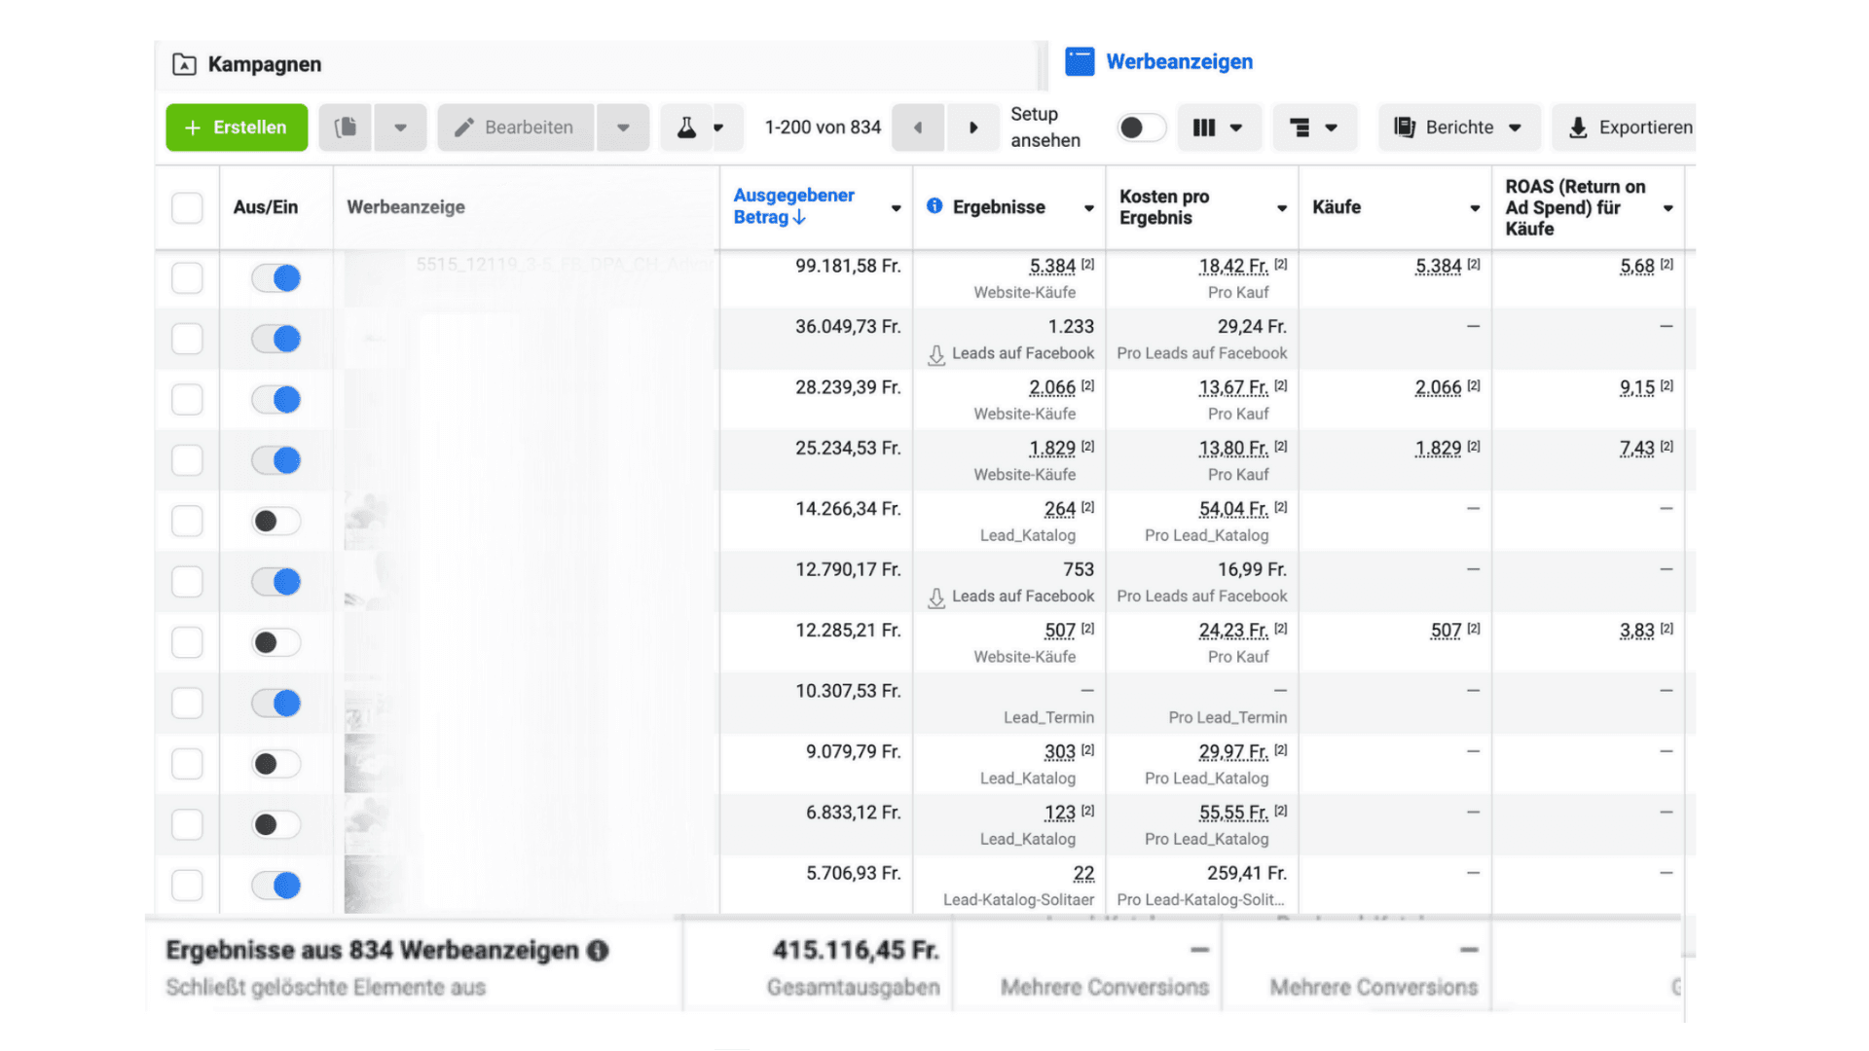Viewport: 1869px width, 1051px height.
Task: Go to the previous page arrow
Action: (917, 127)
